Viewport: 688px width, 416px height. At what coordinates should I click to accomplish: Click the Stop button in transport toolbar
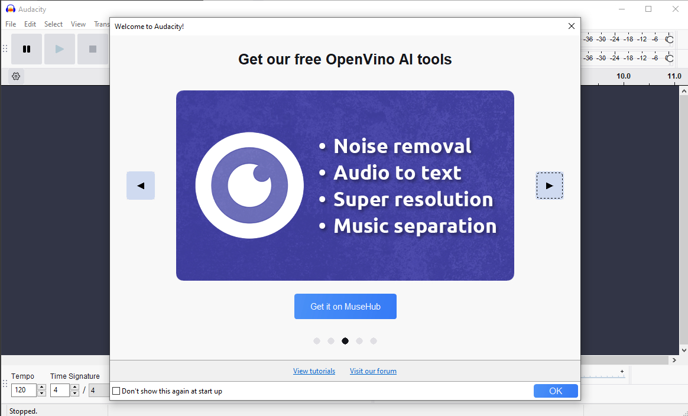92,49
